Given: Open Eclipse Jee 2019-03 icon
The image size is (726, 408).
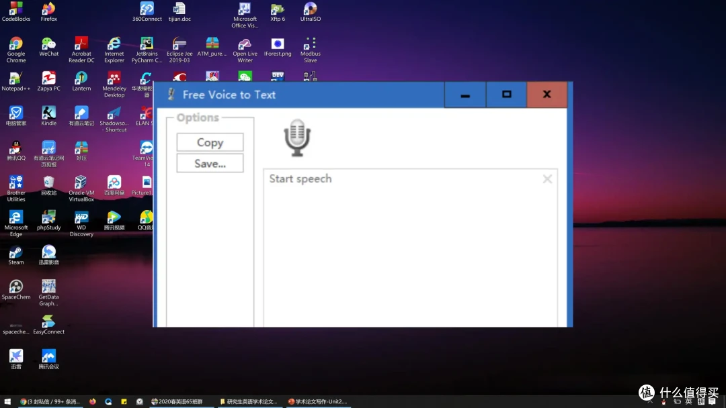Looking at the screenshot, I should click(179, 50).
